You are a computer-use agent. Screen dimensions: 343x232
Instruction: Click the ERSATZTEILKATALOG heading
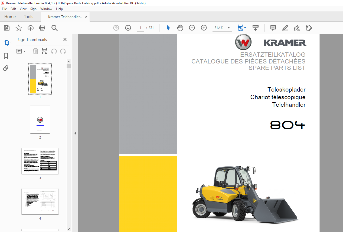pyautogui.click(x=273, y=55)
